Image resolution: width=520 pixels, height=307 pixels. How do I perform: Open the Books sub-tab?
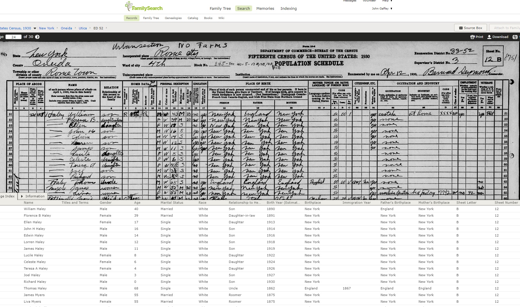(x=208, y=18)
